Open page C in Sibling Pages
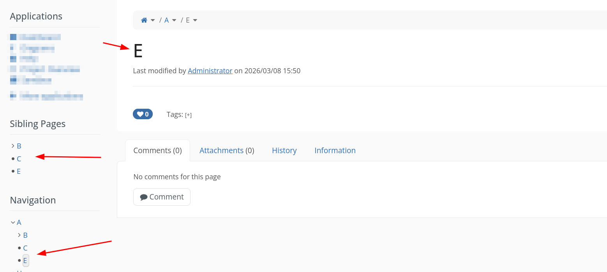Screen dimensions: 607x272 click(19, 159)
